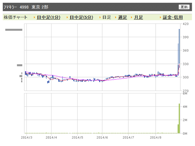195x146 pixels.
Task: Click the 2014/3 date axis label
Action: click(x=26, y=138)
